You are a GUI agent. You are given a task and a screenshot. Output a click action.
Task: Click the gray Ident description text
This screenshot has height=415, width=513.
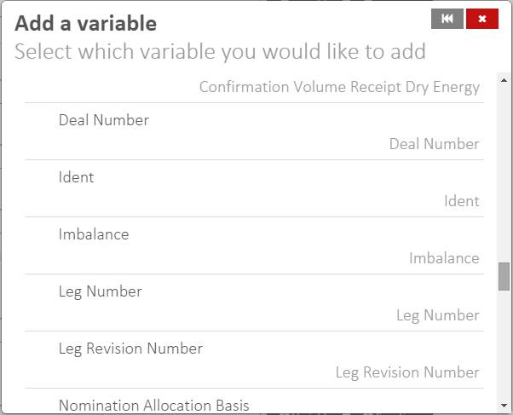click(x=461, y=201)
